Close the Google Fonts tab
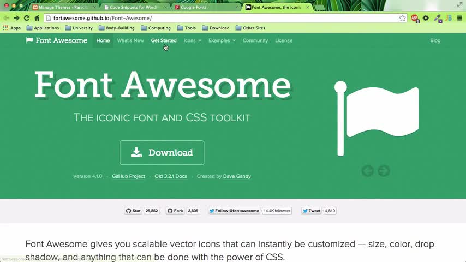The height and width of the screenshot is (262, 466). (237, 7)
